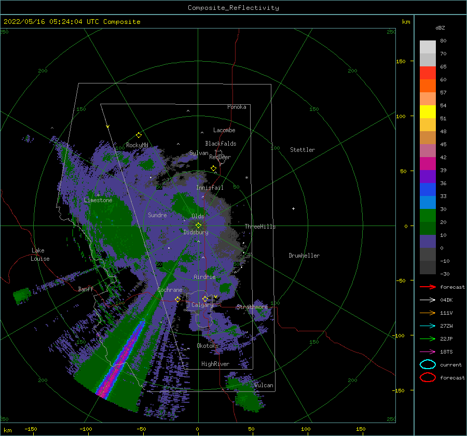Screen dimensions: 467x436
Task: Click the Vulcan label
Action: (264, 385)
